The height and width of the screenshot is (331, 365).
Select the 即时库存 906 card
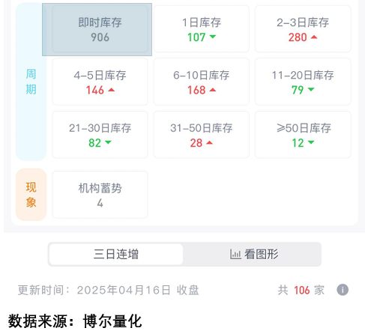coord(100,29)
